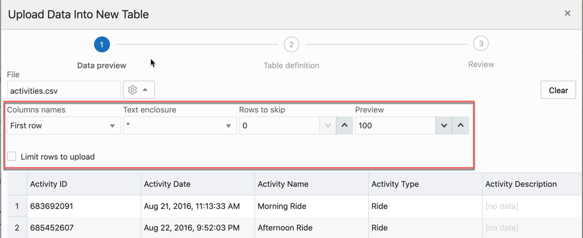Image resolution: width=583 pixels, height=238 pixels.
Task: Select step 1 Data preview circle
Action: click(102, 44)
